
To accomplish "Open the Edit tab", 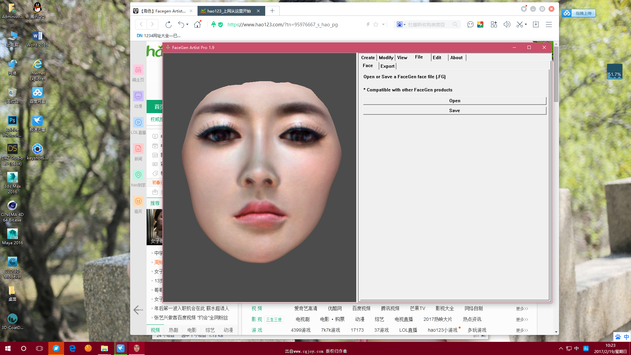I will coord(437,58).
